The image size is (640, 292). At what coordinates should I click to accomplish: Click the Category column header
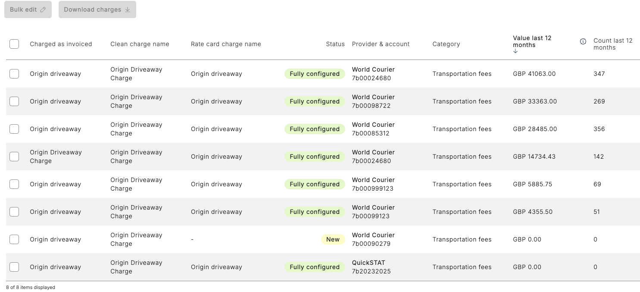[446, 44]
